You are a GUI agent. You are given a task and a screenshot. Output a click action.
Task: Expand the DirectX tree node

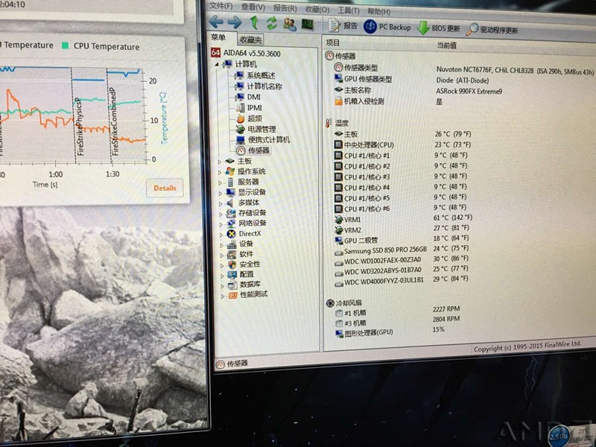(221, 235)
